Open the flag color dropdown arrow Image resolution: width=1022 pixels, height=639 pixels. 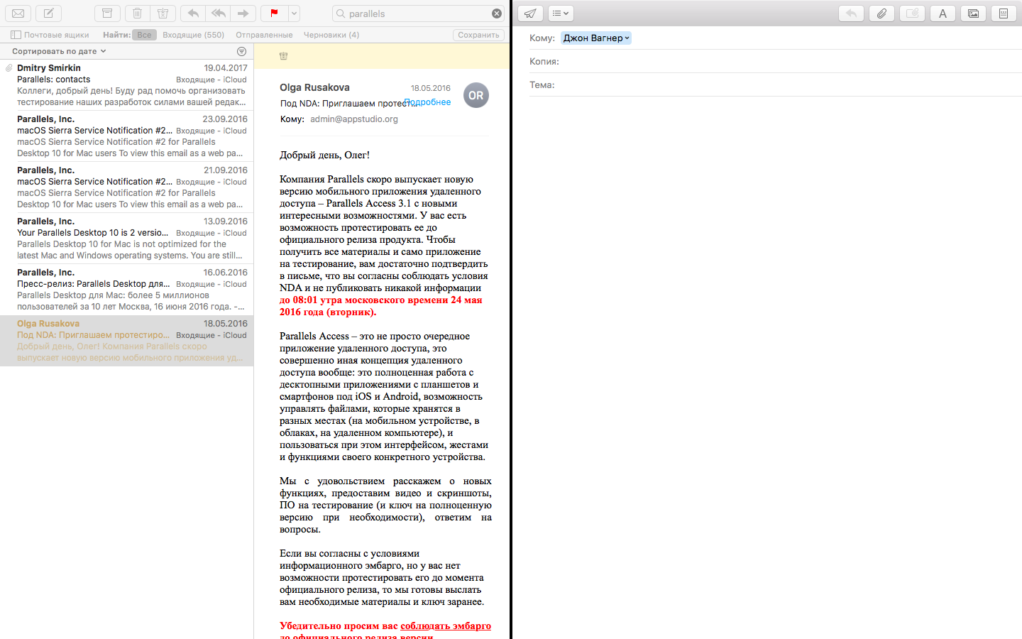pyautogui.click(x=294, y=13)
